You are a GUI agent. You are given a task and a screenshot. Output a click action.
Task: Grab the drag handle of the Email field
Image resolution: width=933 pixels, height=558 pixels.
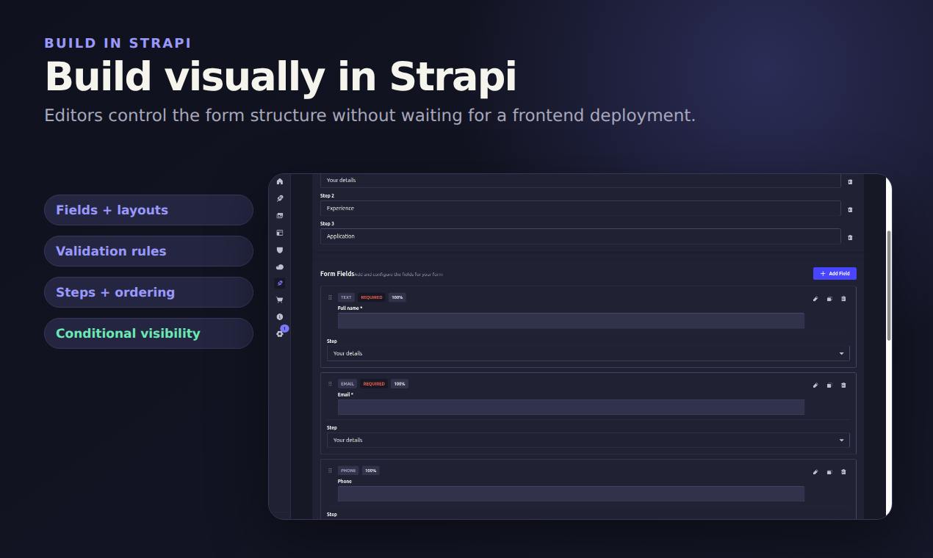(330, 384)
